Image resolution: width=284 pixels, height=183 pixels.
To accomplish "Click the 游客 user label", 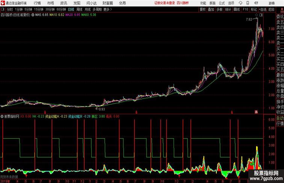I will pyautogui.click(x=272, y=3).
